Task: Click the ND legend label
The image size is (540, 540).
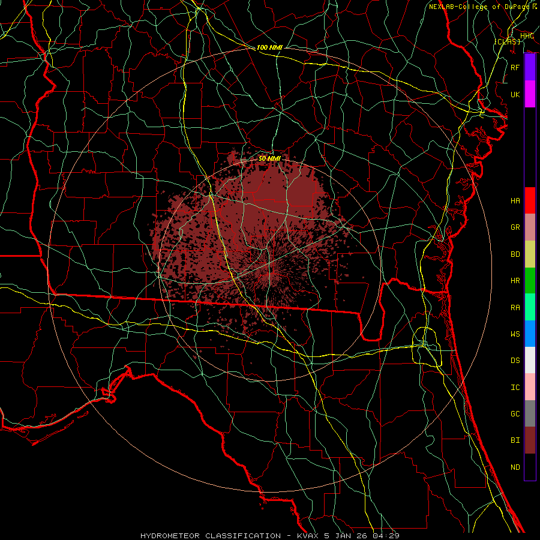Action: pos(515,467)
